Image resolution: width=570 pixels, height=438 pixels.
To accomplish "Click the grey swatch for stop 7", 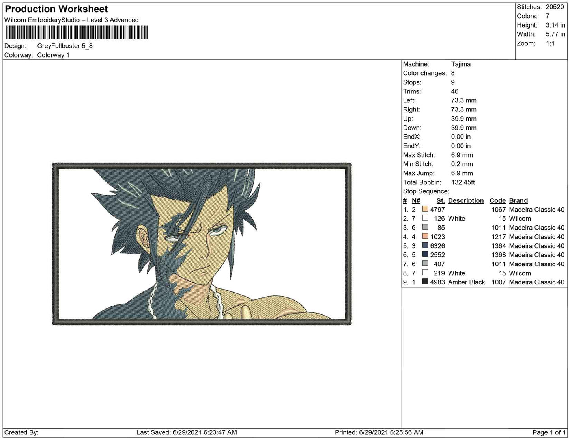I will pos(425,264).
